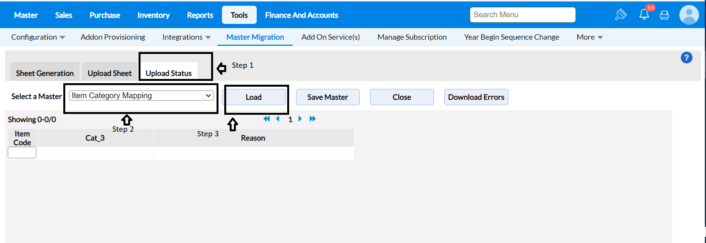Screen dimensions: 706x243
Task: Switch to the Sheet Generation tab
Action: point(45,73)
